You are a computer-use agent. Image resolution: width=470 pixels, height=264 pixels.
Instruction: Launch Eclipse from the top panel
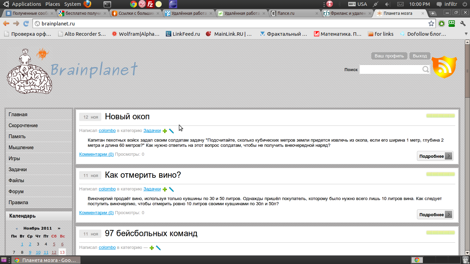(x=173, y=4)
